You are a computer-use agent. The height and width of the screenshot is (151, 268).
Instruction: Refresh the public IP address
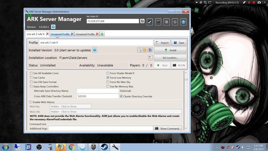click(x=142, y=21)
